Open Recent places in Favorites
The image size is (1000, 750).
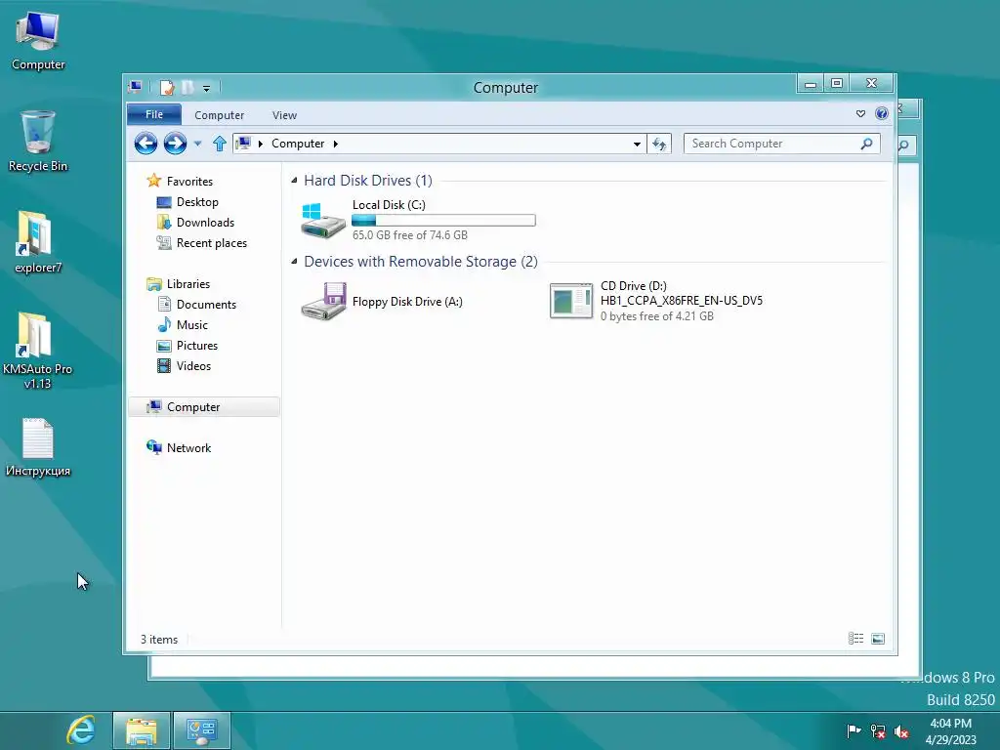(211, 243)
